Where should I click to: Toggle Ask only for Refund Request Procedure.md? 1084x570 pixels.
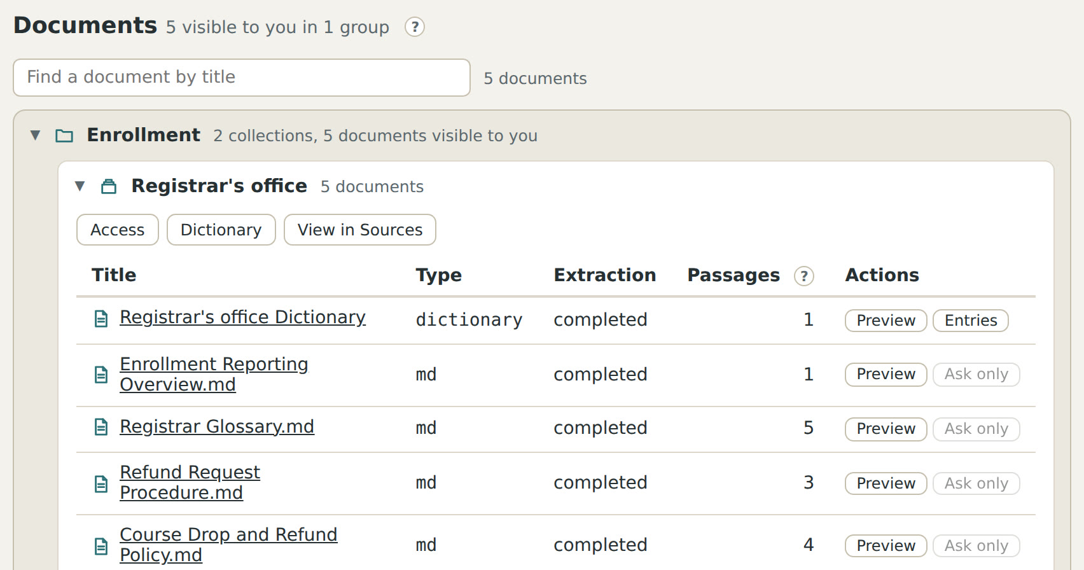pos(976,483)
